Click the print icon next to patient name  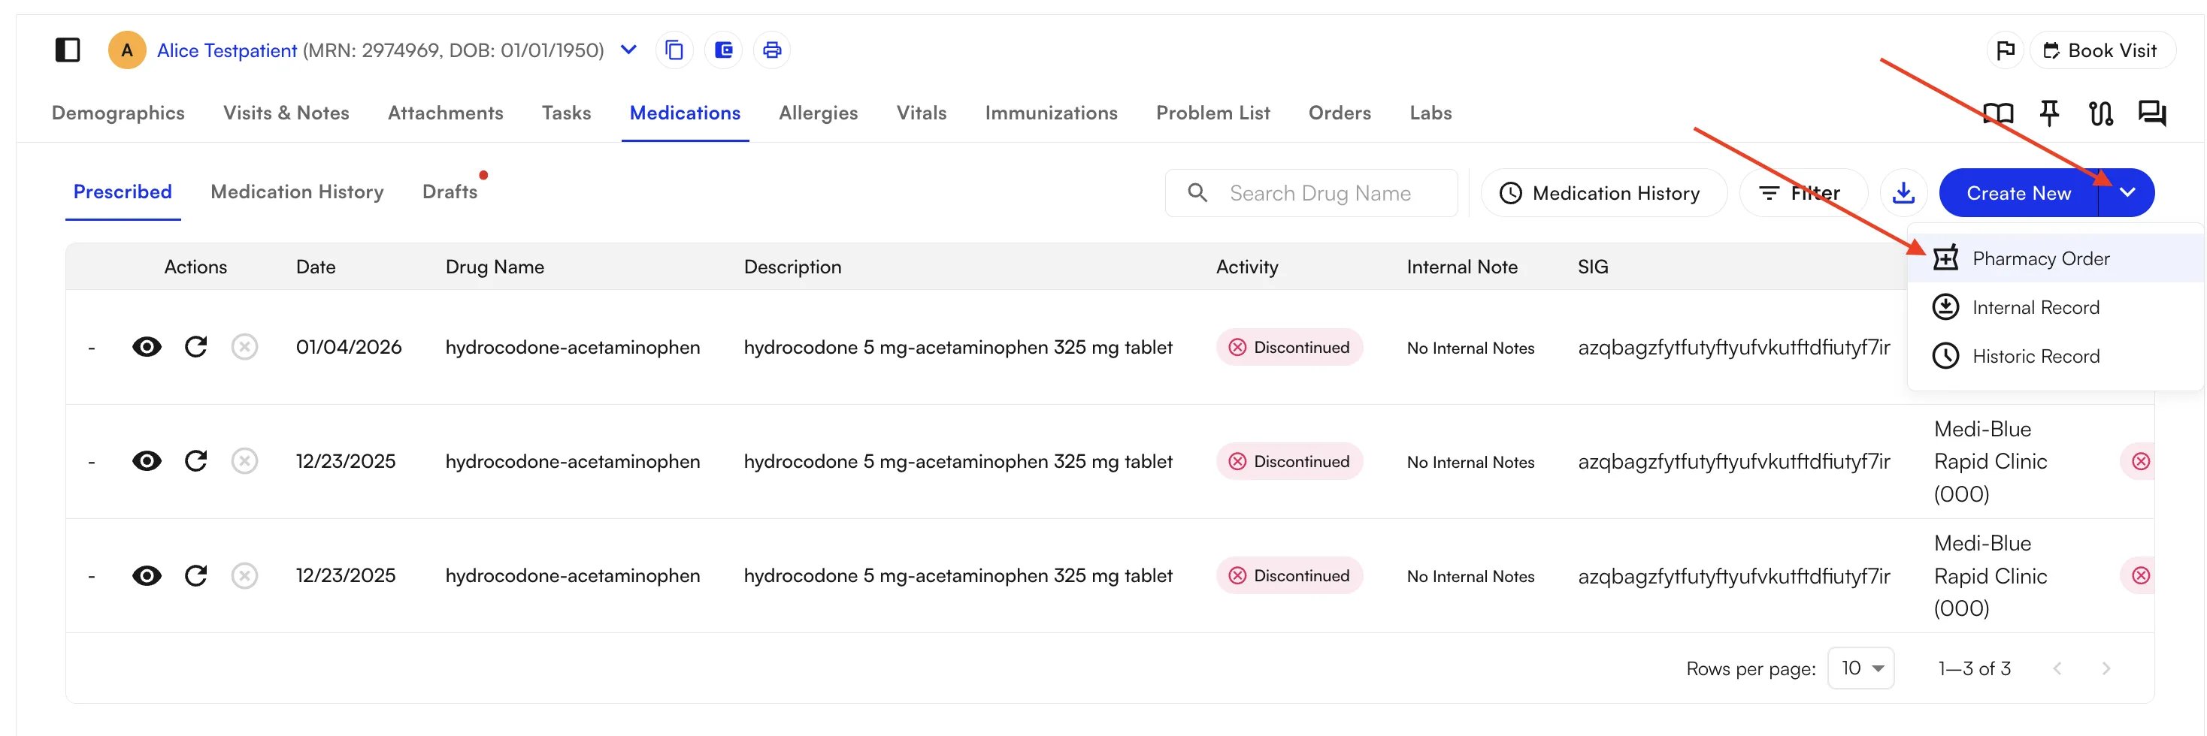[772, 50]
